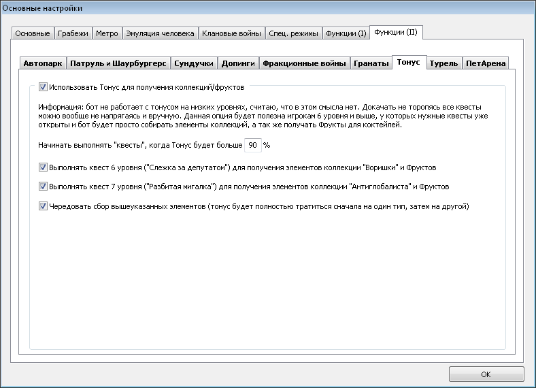The height and width of the screenshot is (388, 536).
Task: Select the Функции (II) tab
Action: 396,33
